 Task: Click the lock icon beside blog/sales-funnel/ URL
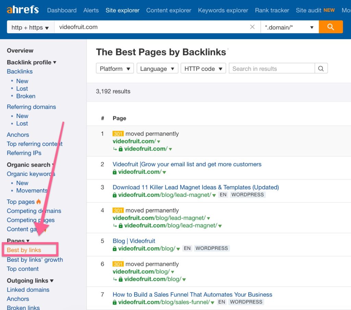114,302
